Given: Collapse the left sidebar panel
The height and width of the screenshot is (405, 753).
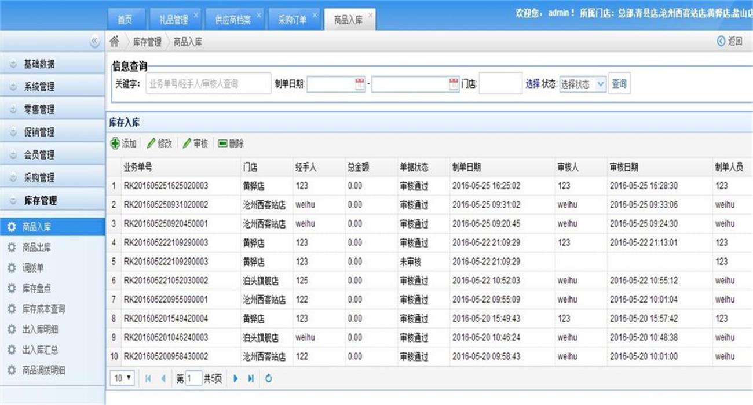Looking at the screenshot, I should (95, 42).
